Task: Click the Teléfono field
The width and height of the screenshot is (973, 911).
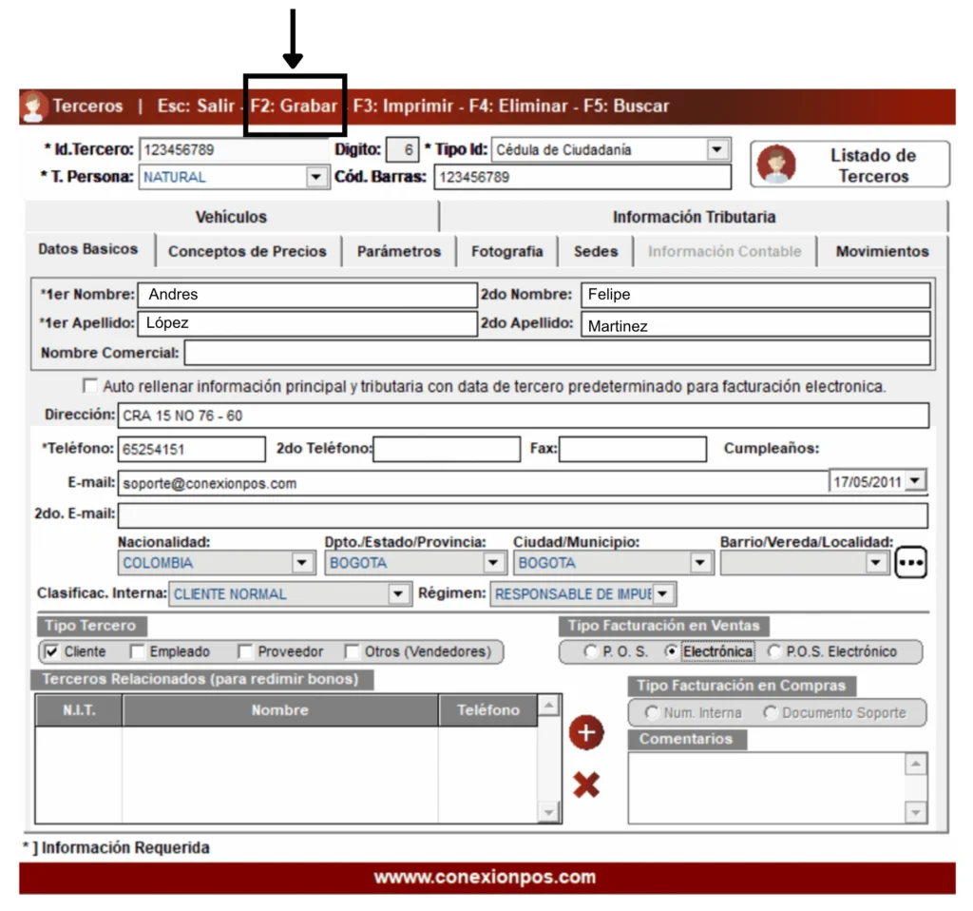Action: 192,449
